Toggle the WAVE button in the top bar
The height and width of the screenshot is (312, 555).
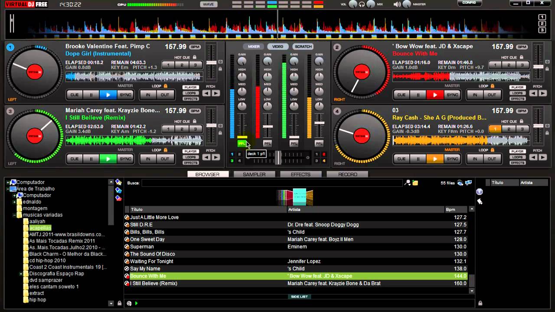[209, 4]
